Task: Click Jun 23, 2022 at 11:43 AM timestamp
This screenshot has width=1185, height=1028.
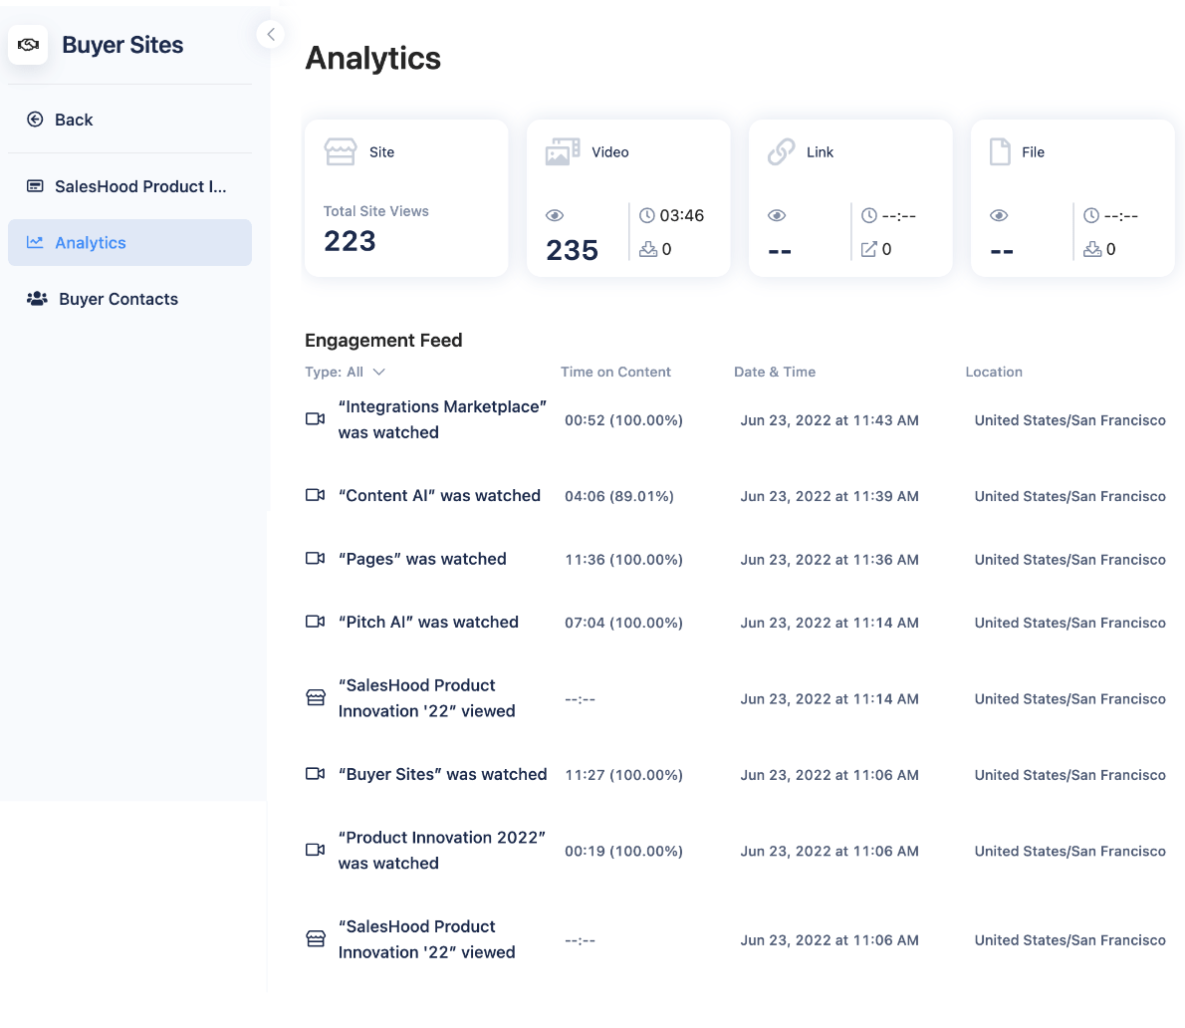Action: (x=829, y=420)
